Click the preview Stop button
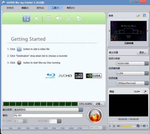This screenshot has height=134, width=150. [114, 126]
